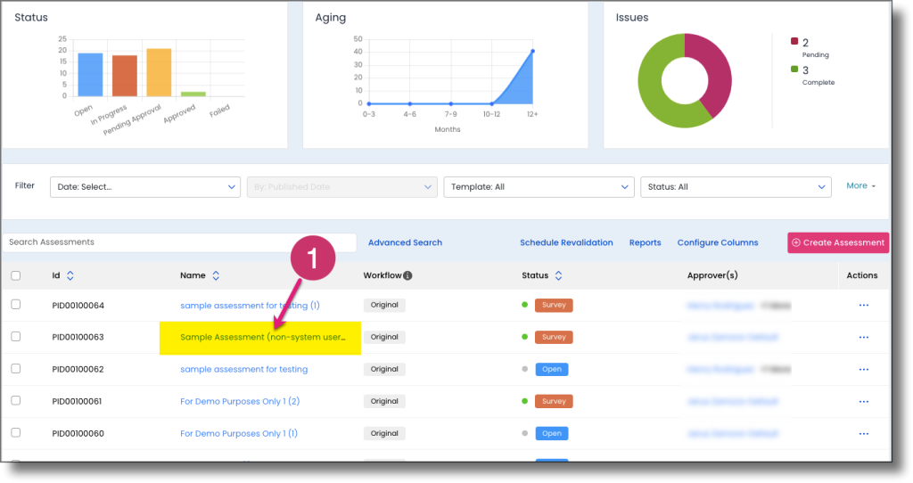Click the blue Open bar in Status chart
The width and height of the screenshot is (913, 483).
tap(90, 75)
